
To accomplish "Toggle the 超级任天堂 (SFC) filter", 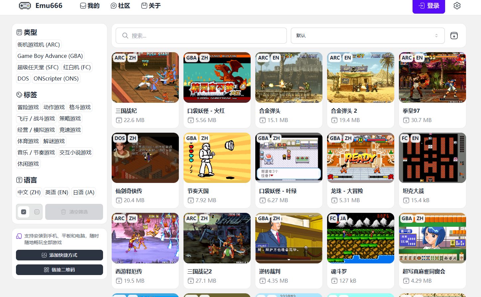I will pyautogui.click(x=38, y=67).
